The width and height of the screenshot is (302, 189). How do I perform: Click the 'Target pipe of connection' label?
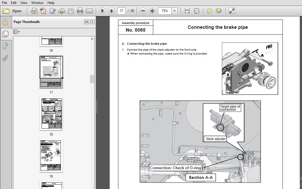coord(230,108)
